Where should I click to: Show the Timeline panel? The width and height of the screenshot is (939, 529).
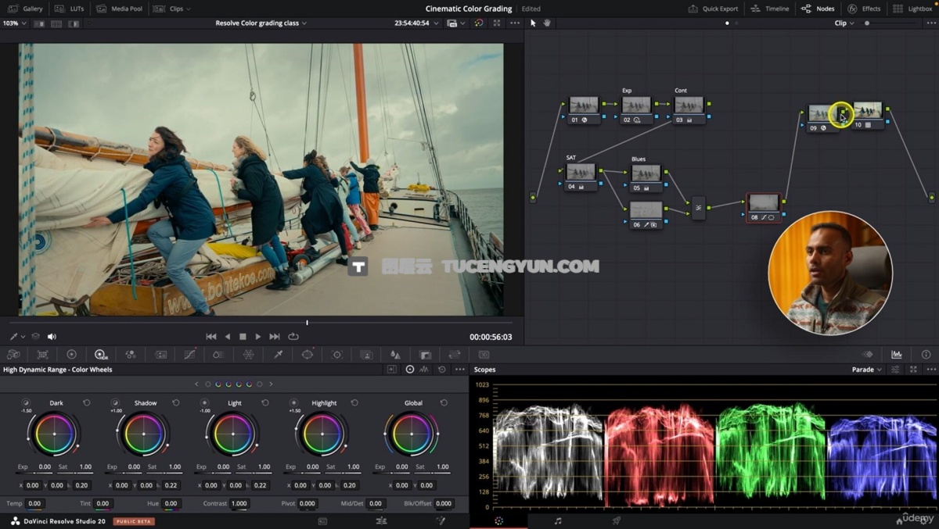pos(770,9)
